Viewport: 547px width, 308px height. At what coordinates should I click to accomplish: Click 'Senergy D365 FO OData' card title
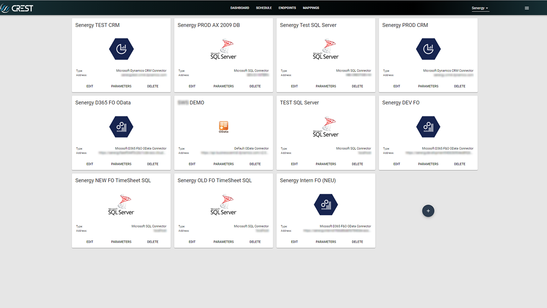coord(103,103)
